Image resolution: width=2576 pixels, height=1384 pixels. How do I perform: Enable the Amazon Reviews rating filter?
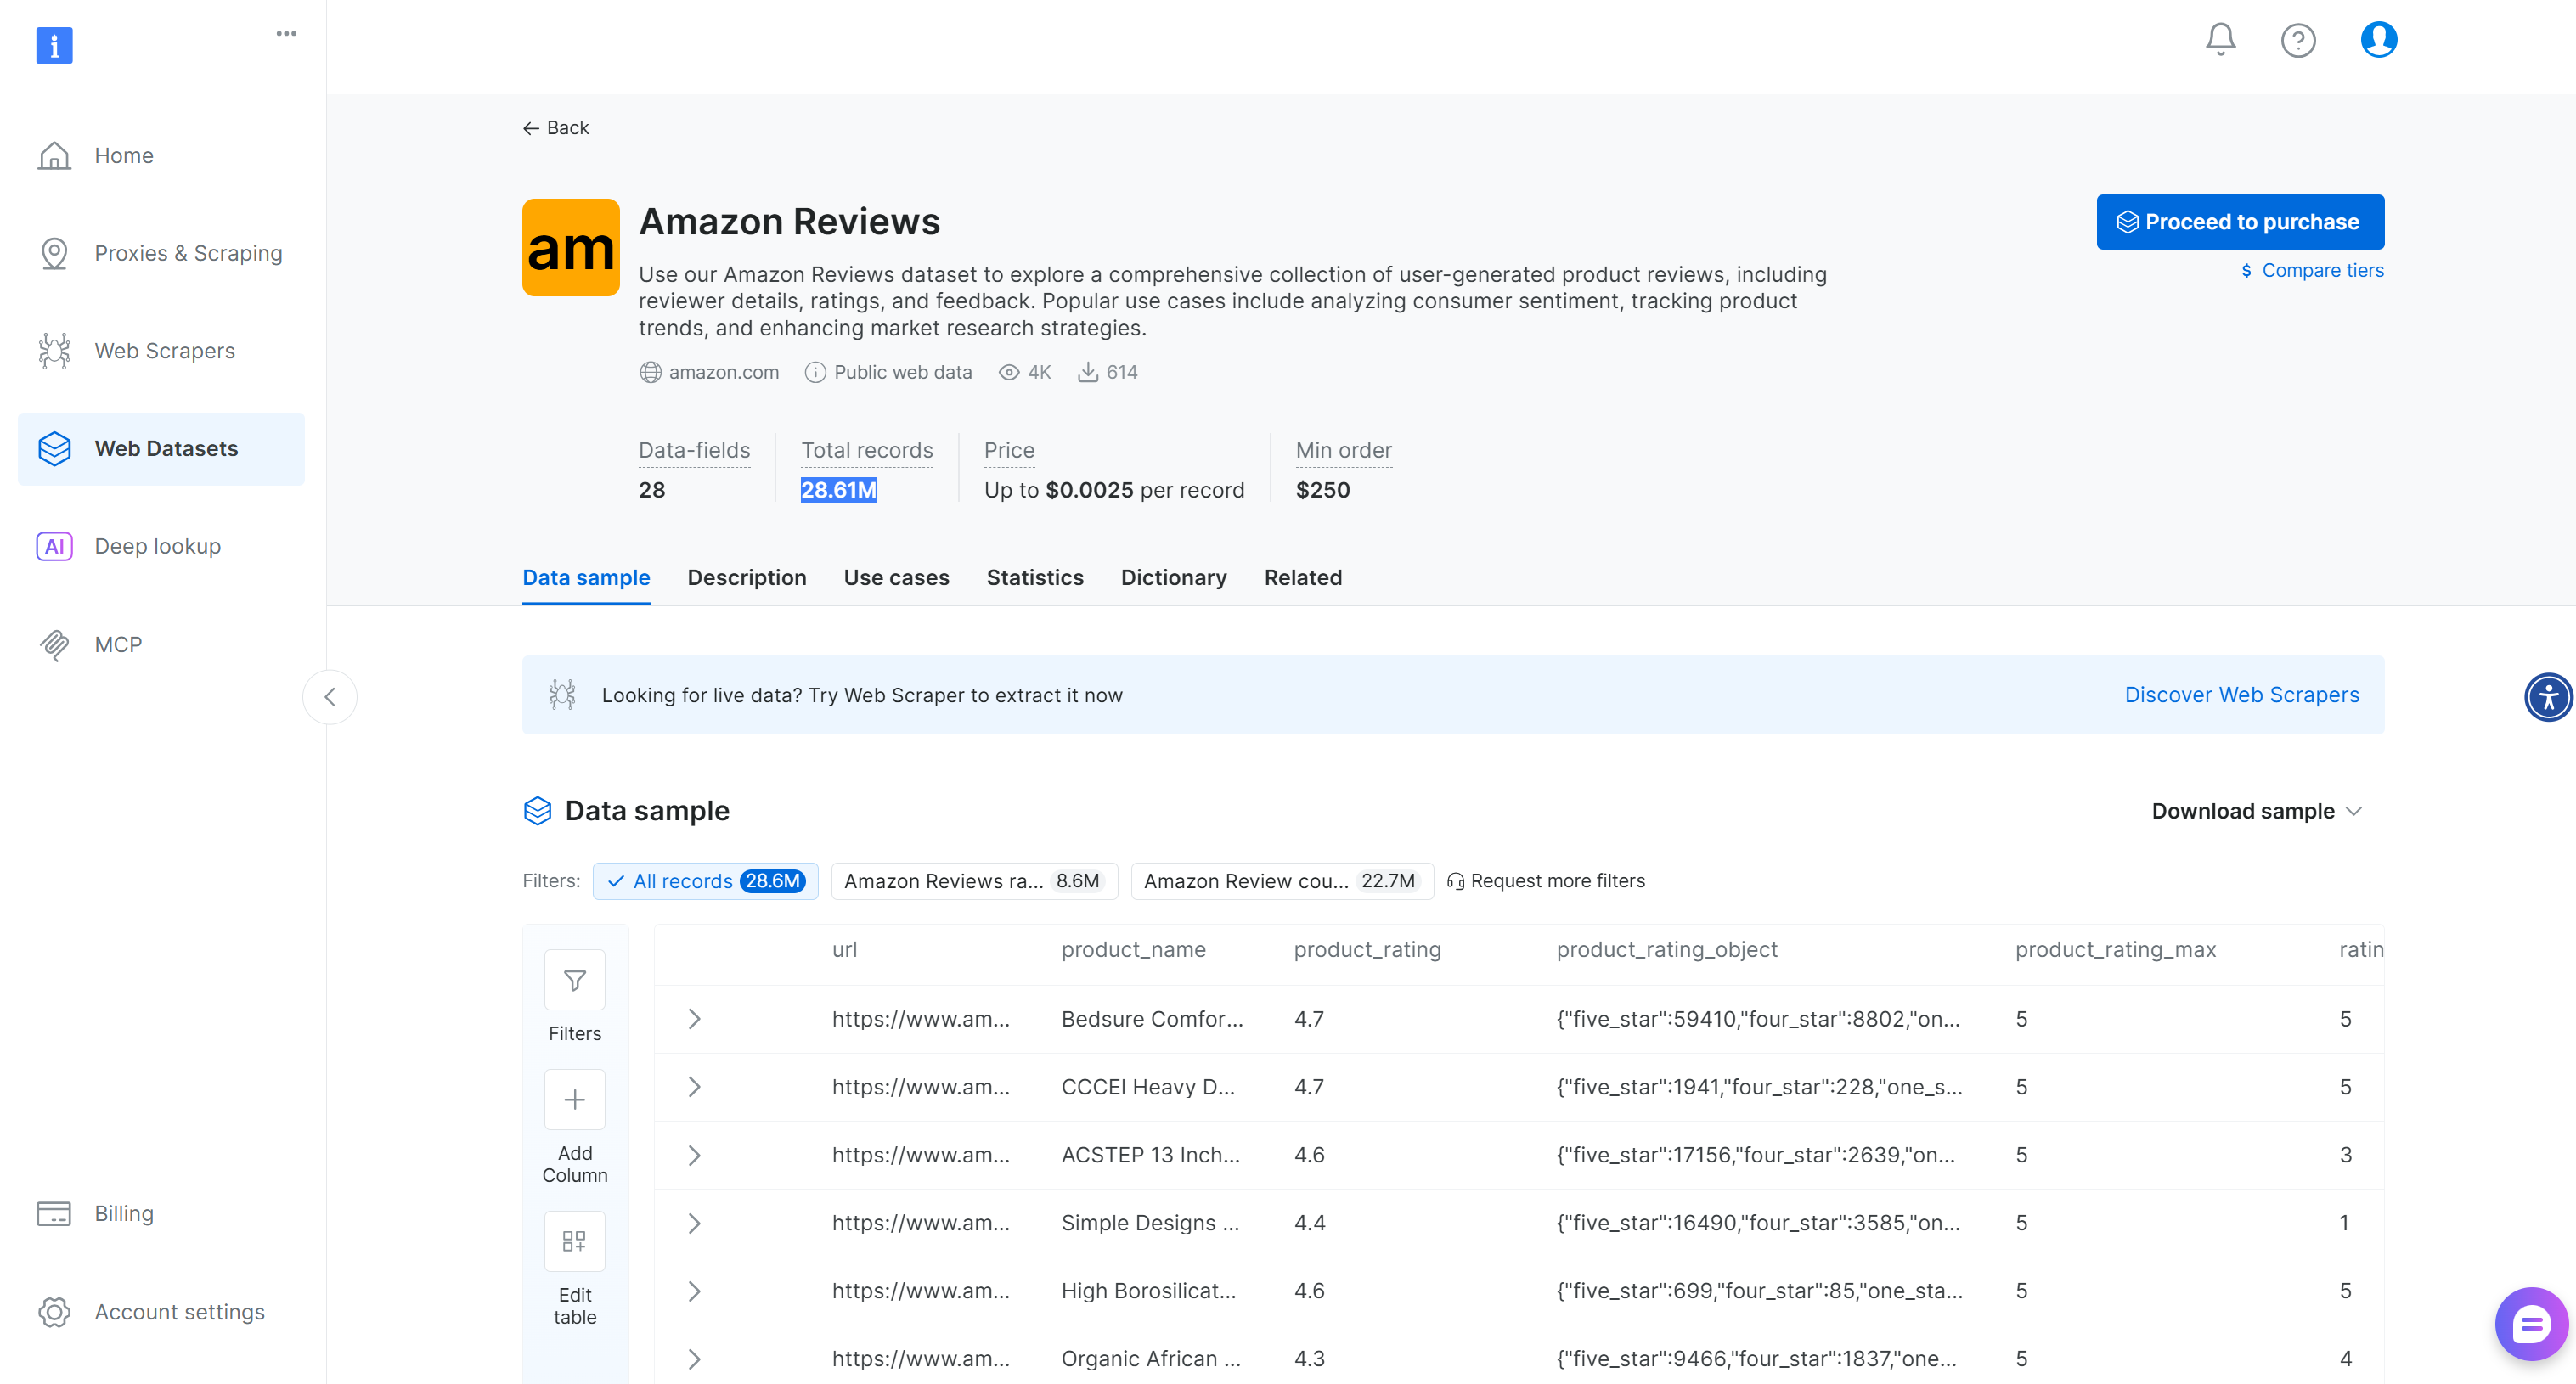974,881
